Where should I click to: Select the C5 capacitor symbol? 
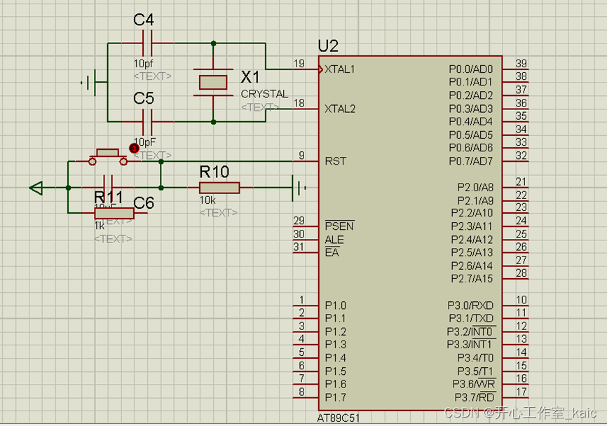coord(147,122)
